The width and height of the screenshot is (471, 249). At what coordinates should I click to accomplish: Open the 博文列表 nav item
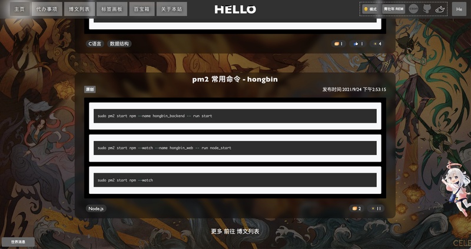79,9
